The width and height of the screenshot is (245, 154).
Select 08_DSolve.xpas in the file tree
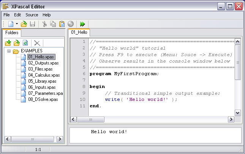click(43, 99)
